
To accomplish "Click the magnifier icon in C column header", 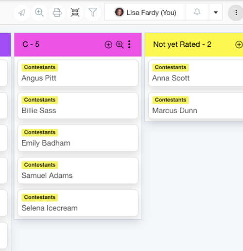I will pos(120,44).
